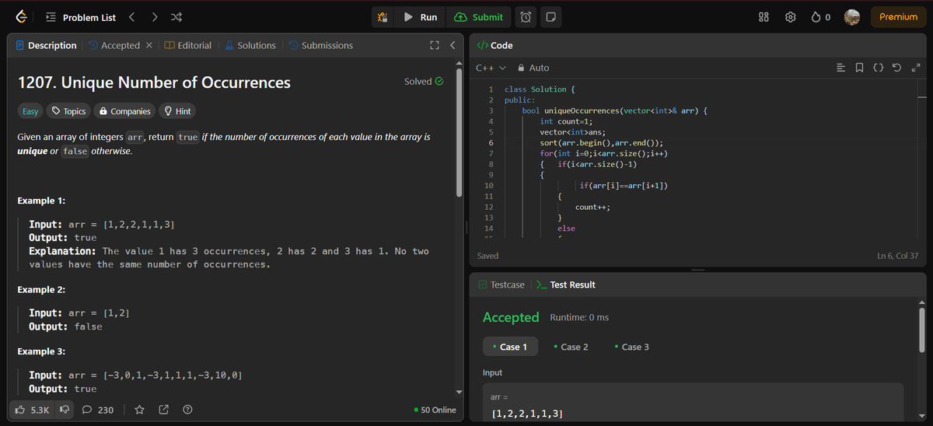
Task: Close the Accepted tab
Action: (149, 46)
